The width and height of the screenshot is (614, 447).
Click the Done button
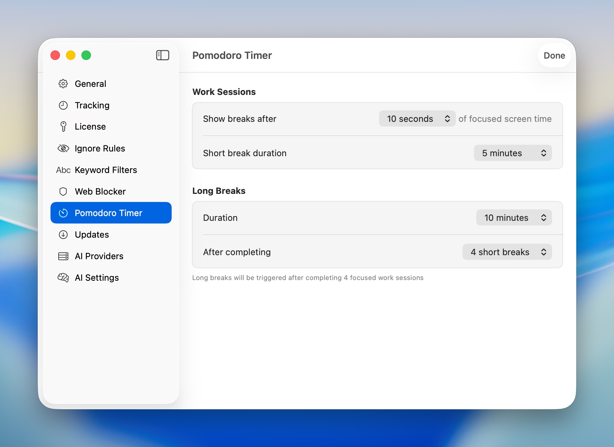tap(554, 56)
